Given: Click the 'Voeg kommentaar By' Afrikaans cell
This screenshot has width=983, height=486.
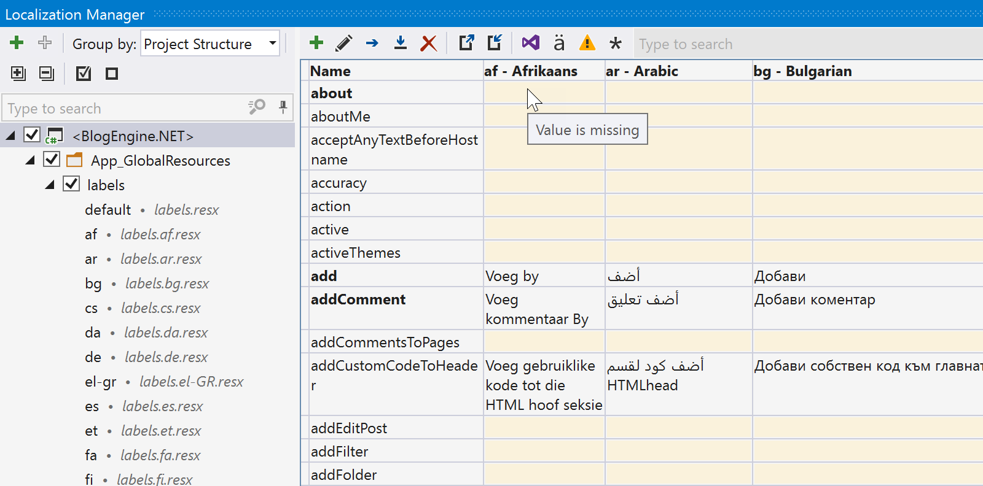Looking at the screenshot, I should [x=544, y=309].
